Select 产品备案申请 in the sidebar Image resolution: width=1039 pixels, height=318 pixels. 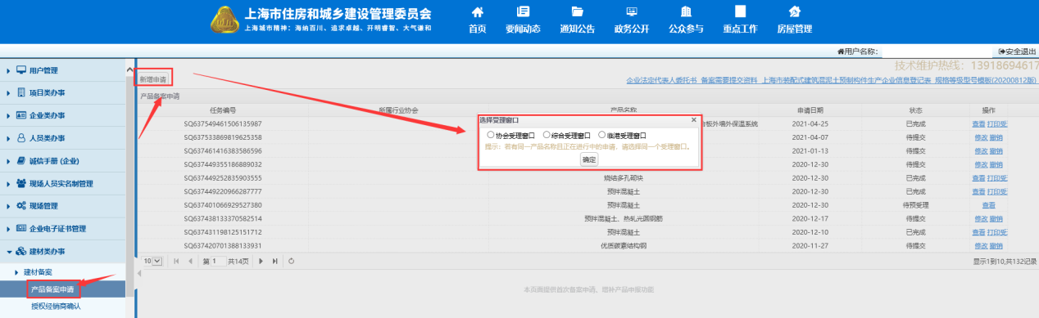[x=53, y=289]
